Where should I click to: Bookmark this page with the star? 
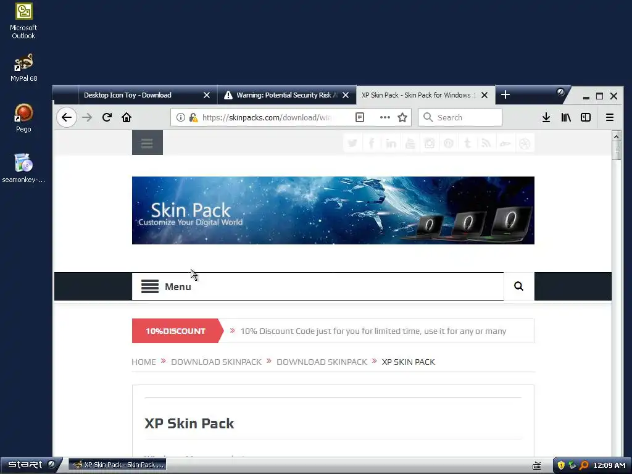(x=402, y=117)
